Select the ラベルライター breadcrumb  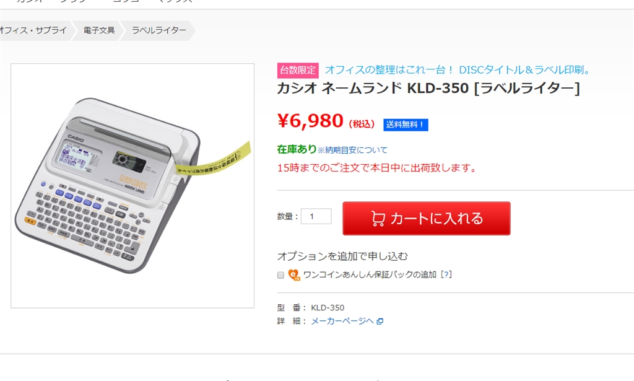click(159, 30)
